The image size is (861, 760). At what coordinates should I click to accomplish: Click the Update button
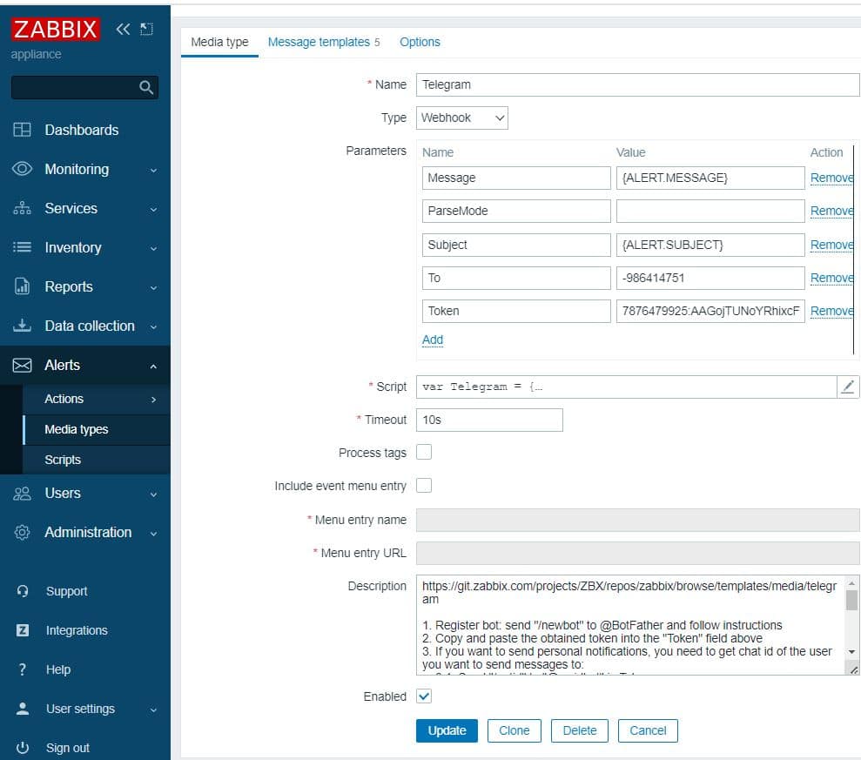pyautogui.click(x=447, y=730)
